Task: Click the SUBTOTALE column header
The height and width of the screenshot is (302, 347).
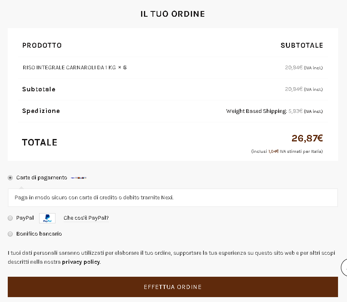Action: pyautogui.click(x=302, y=45)
